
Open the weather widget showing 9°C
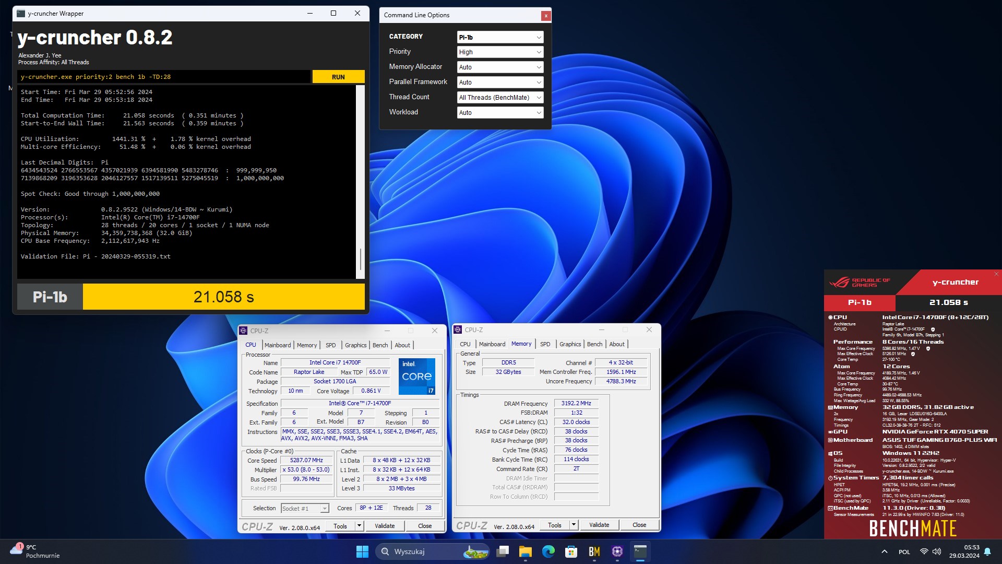[x=35, y=551]
